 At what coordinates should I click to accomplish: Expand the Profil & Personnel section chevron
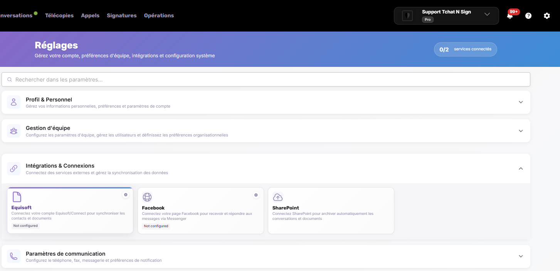521,102
